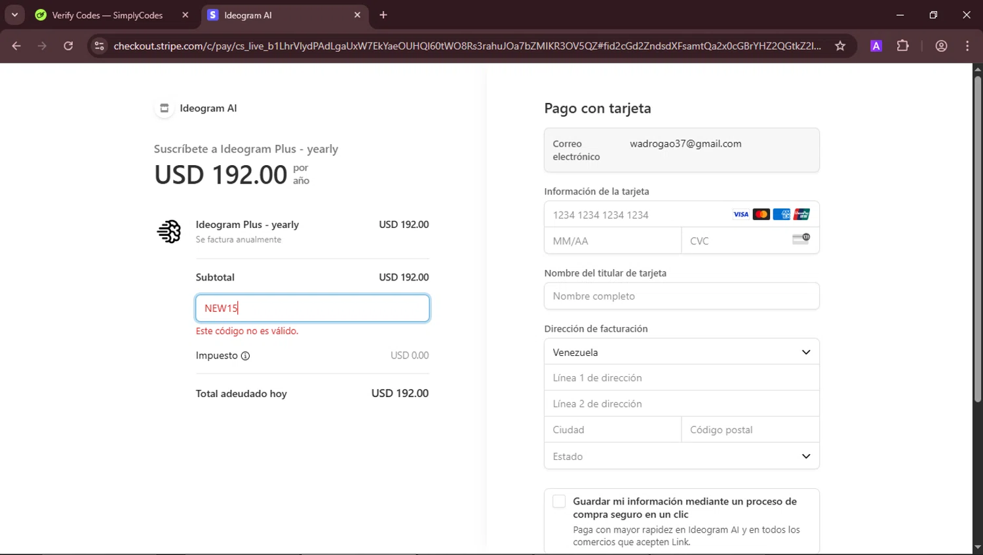Click the American Express icon
Image resolution: width=983 pixels, height=555 pixels.
pos(781,214)
